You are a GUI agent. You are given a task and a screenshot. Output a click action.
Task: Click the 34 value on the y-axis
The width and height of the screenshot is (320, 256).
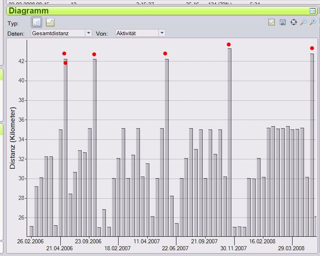tap(21, 139)
